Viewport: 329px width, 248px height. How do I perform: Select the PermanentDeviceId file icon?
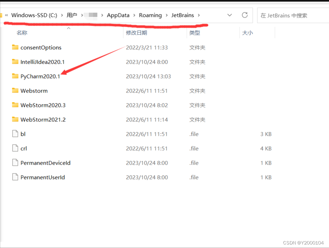tap(15, 163)
